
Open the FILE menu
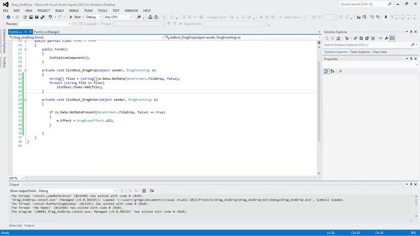pos(6,10)
